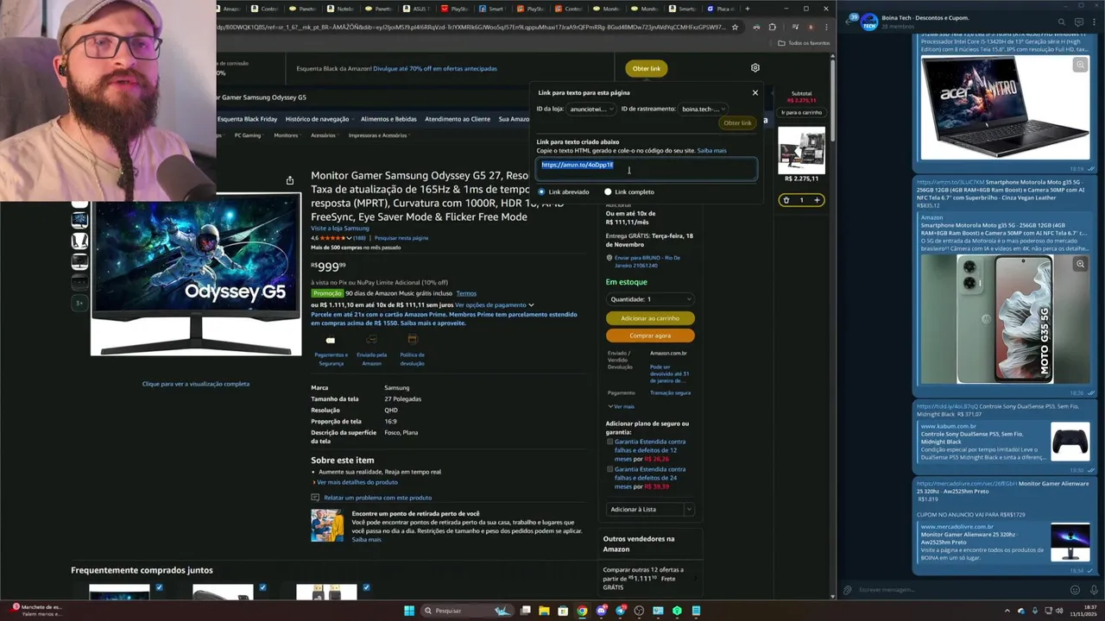The image size is (1105, 621).
Task: Open the 'Saiba mais' link in popup
Action: coord(712,151)
